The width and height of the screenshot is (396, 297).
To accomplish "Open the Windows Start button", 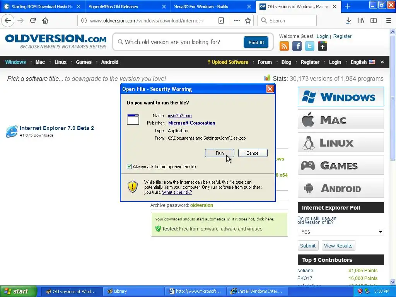I will coord(18,291).
